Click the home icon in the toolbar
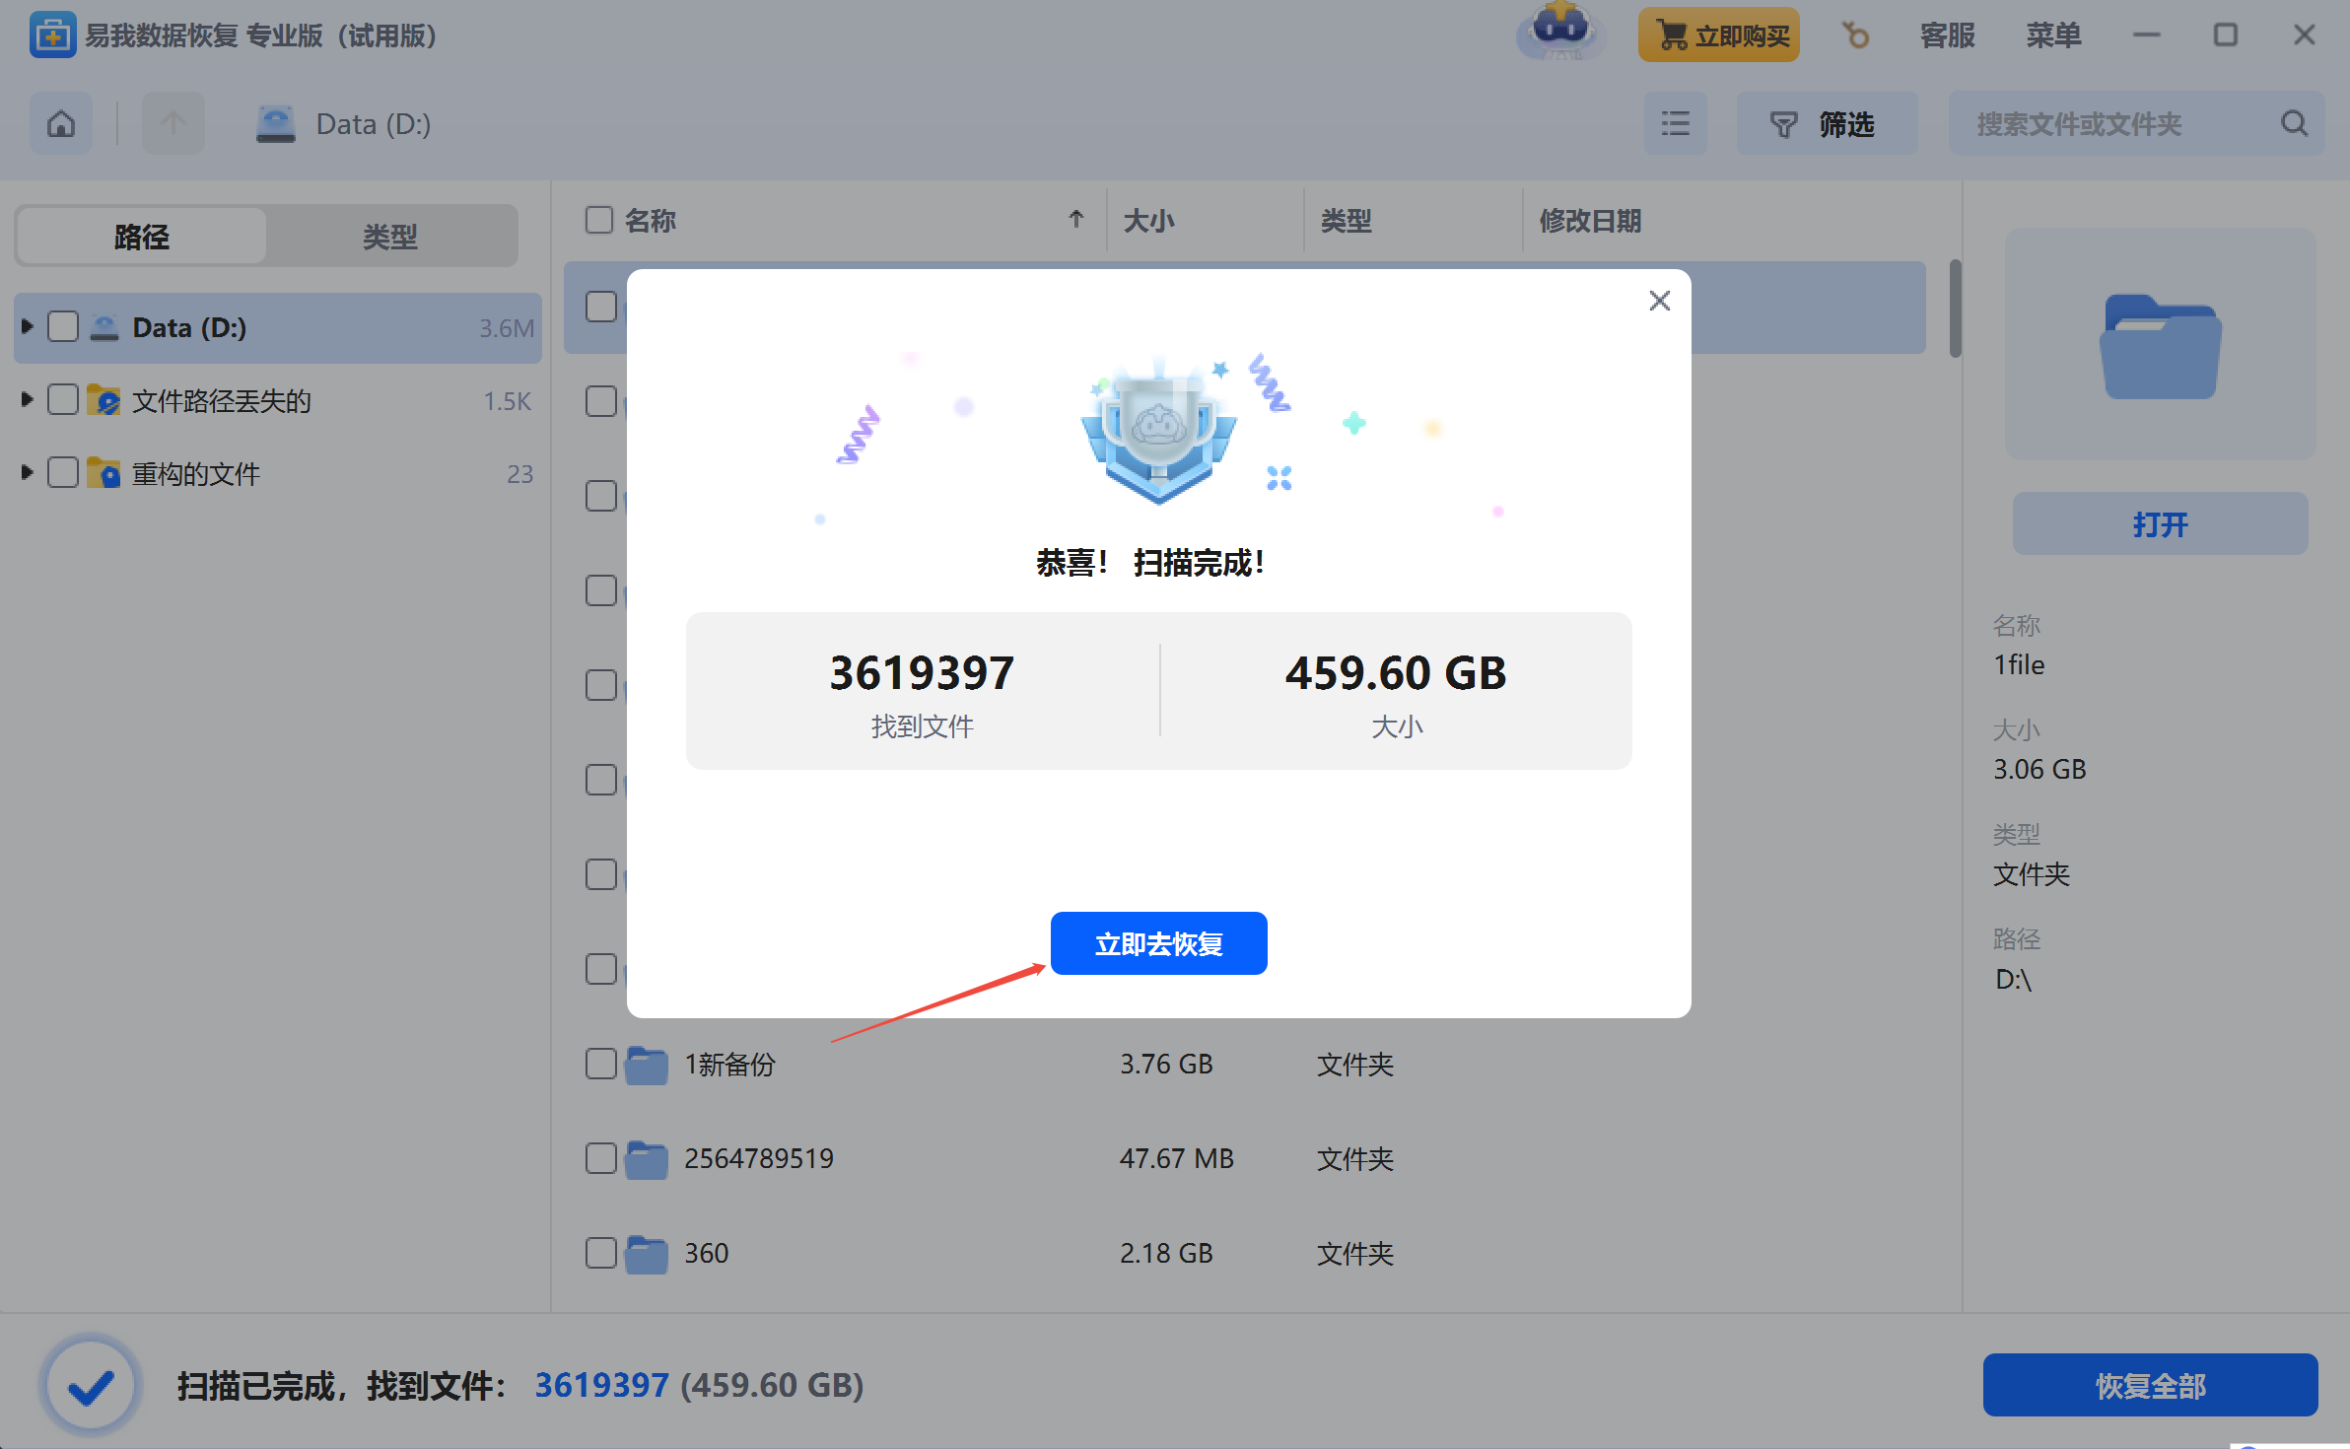This screenshot has width=2350, height=1449. (x=61, y=124)
